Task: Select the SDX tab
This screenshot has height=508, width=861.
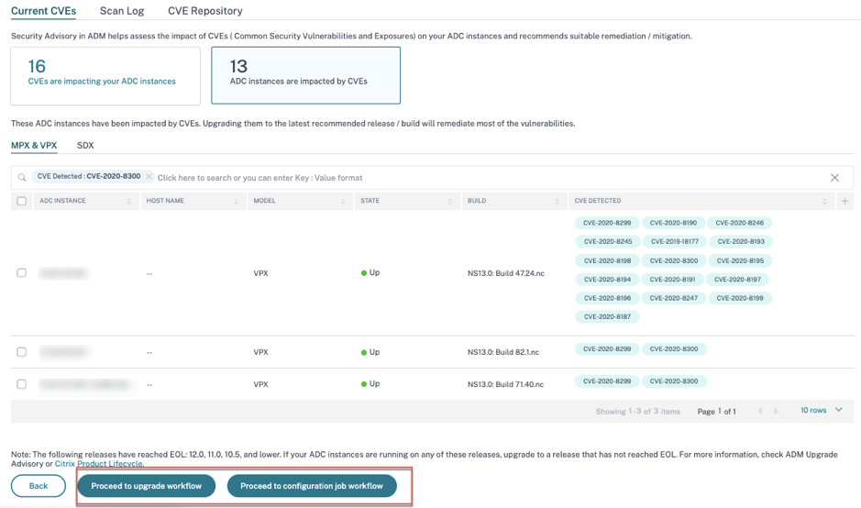Action: click(x=85, y=145)
